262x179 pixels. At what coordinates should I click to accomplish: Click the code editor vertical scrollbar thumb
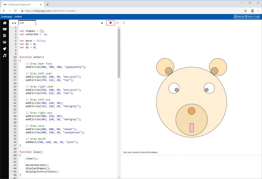coord(119,53)
